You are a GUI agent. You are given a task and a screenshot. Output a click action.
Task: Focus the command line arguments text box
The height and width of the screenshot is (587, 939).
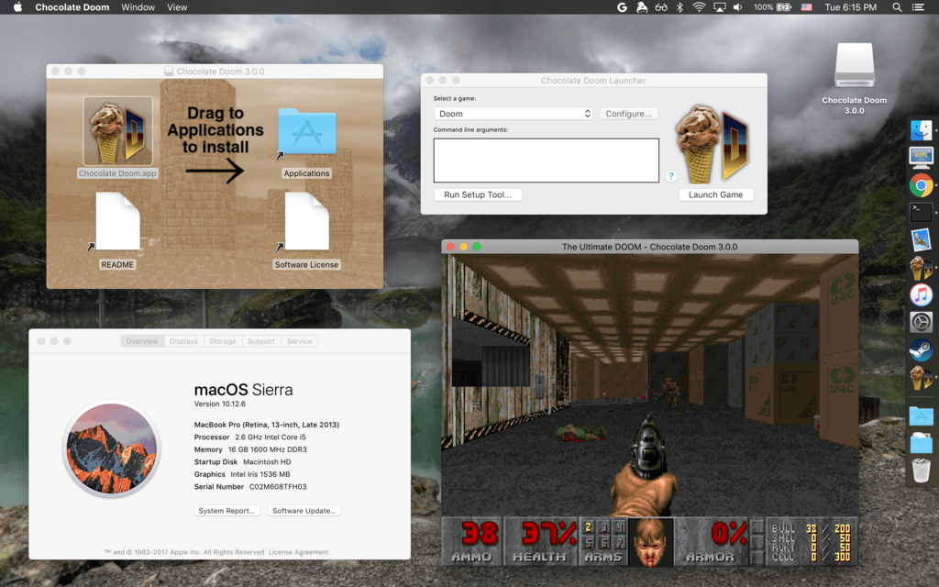coord(546,161)
